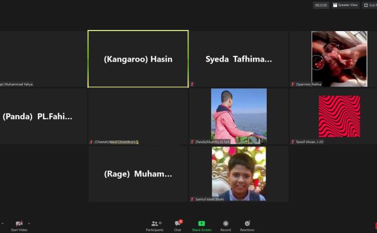The width and height of the screenshot is (377, 233).
Task: Select the (Kangaroo) Hasin participant tile
Action: (x=138, y=59)
